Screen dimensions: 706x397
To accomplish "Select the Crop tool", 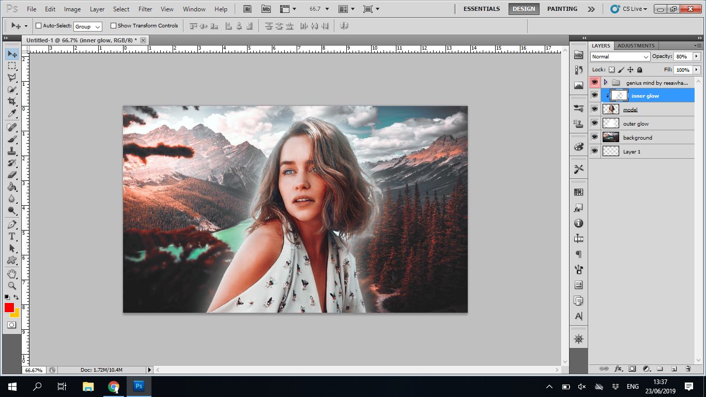I will tap(12, 101).
